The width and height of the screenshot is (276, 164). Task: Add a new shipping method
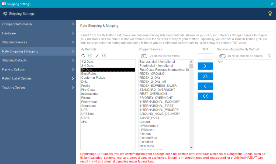point(90,56)
